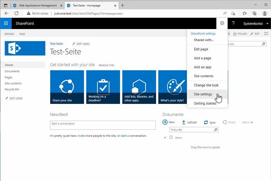Click the SharePoint brand title
The width and height of the screenshot is (271, 181).
[x=25, y=24]
